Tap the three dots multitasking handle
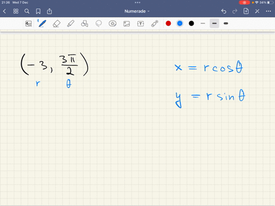 click(137, 2)
